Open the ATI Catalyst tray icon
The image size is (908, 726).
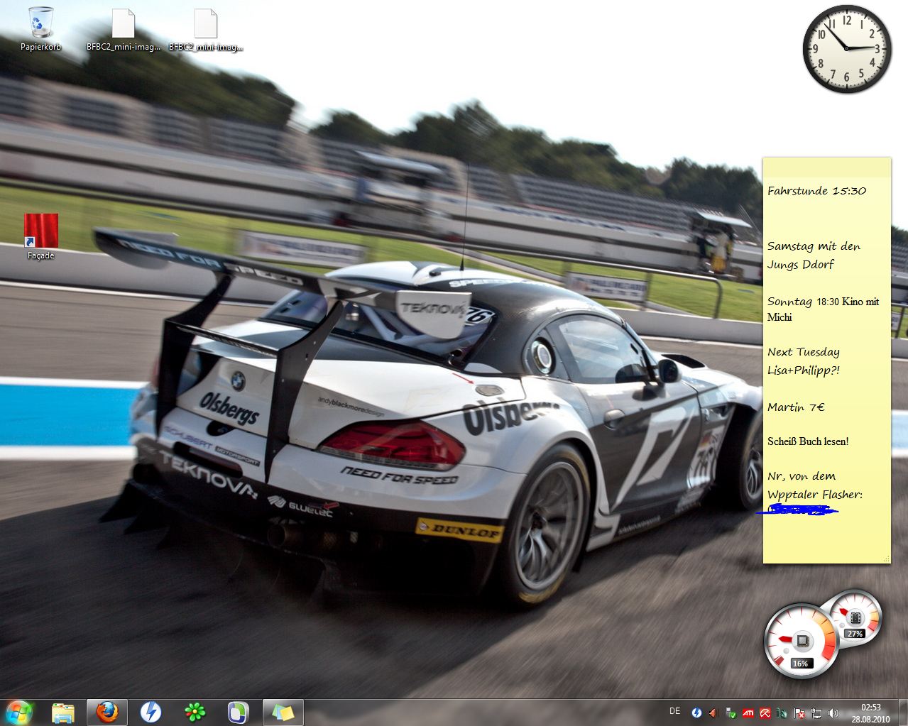748,713
